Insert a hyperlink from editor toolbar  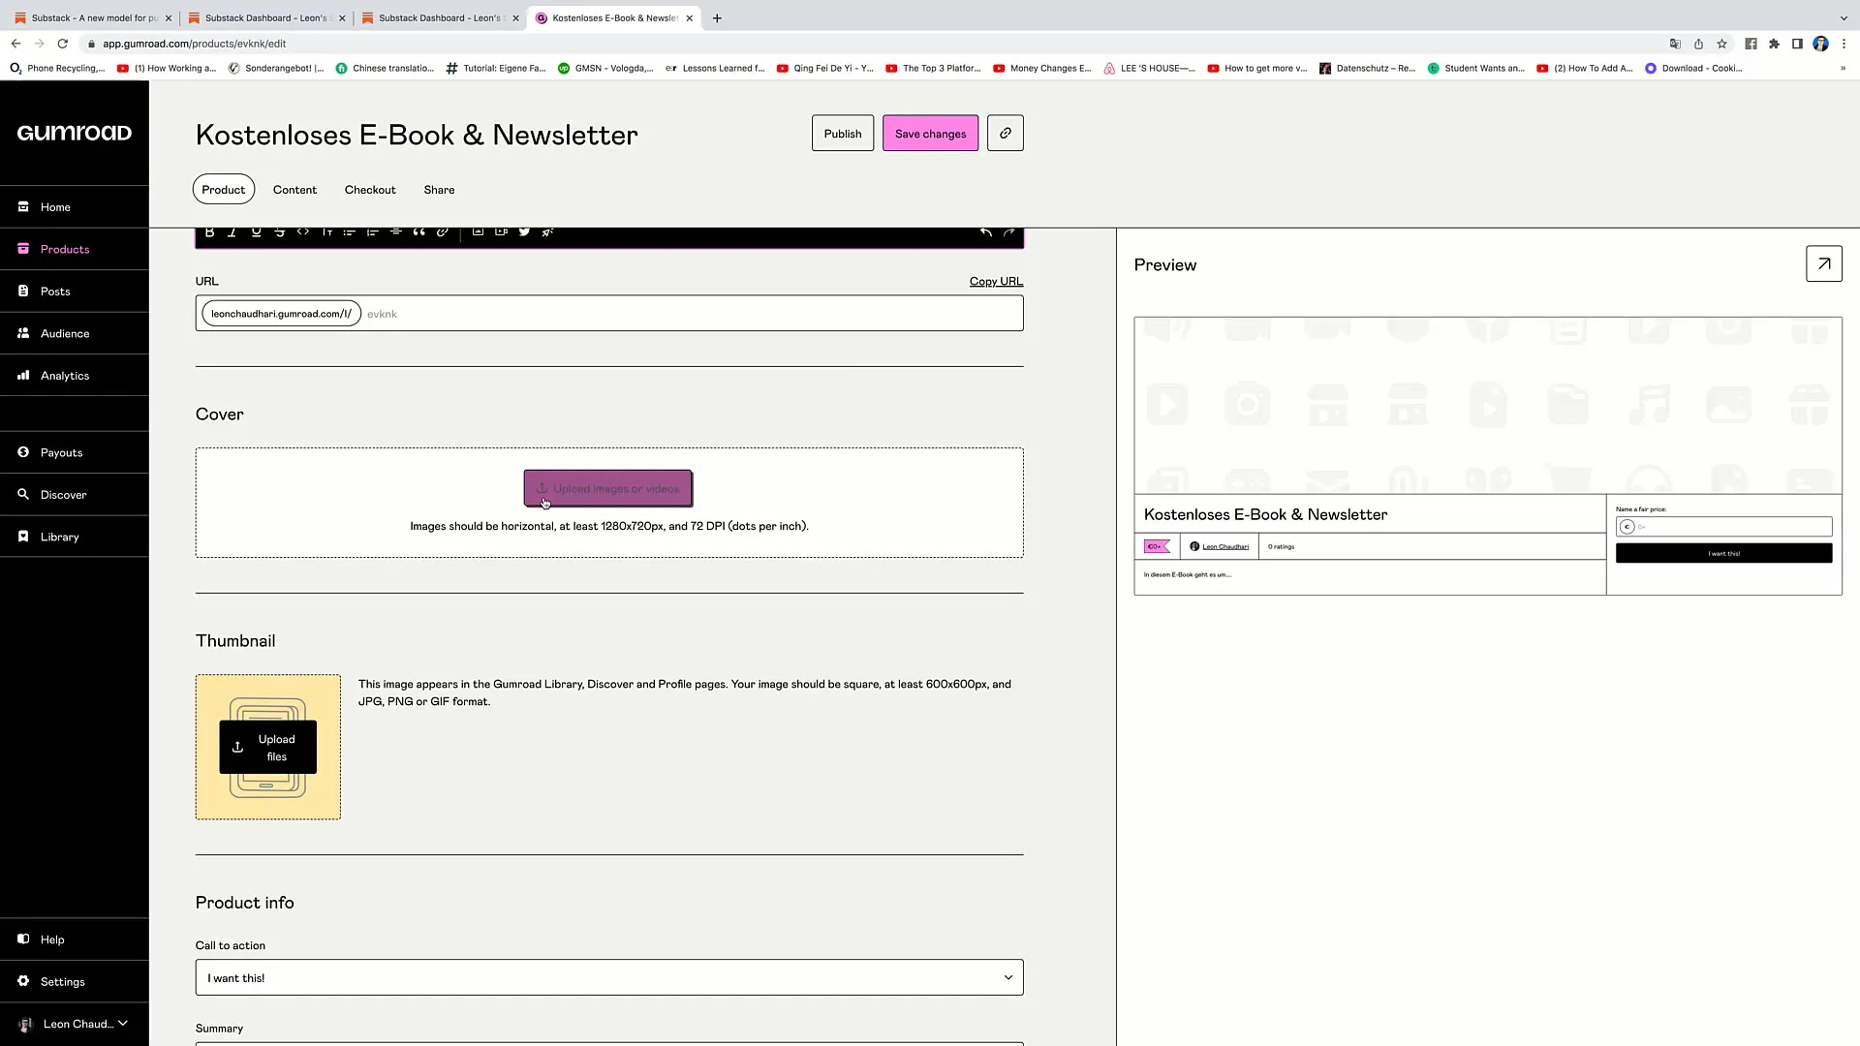pos(443,231)
